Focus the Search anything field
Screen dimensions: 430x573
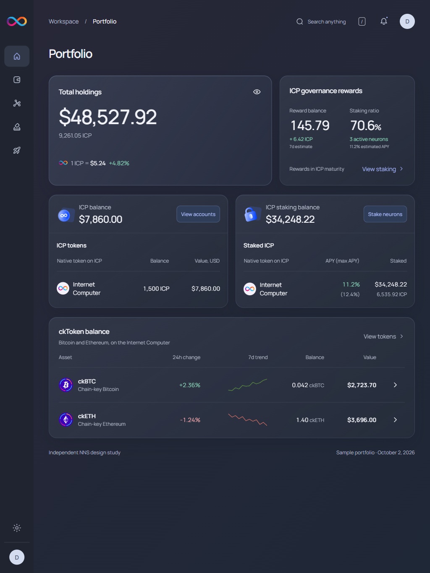point(321,21)
